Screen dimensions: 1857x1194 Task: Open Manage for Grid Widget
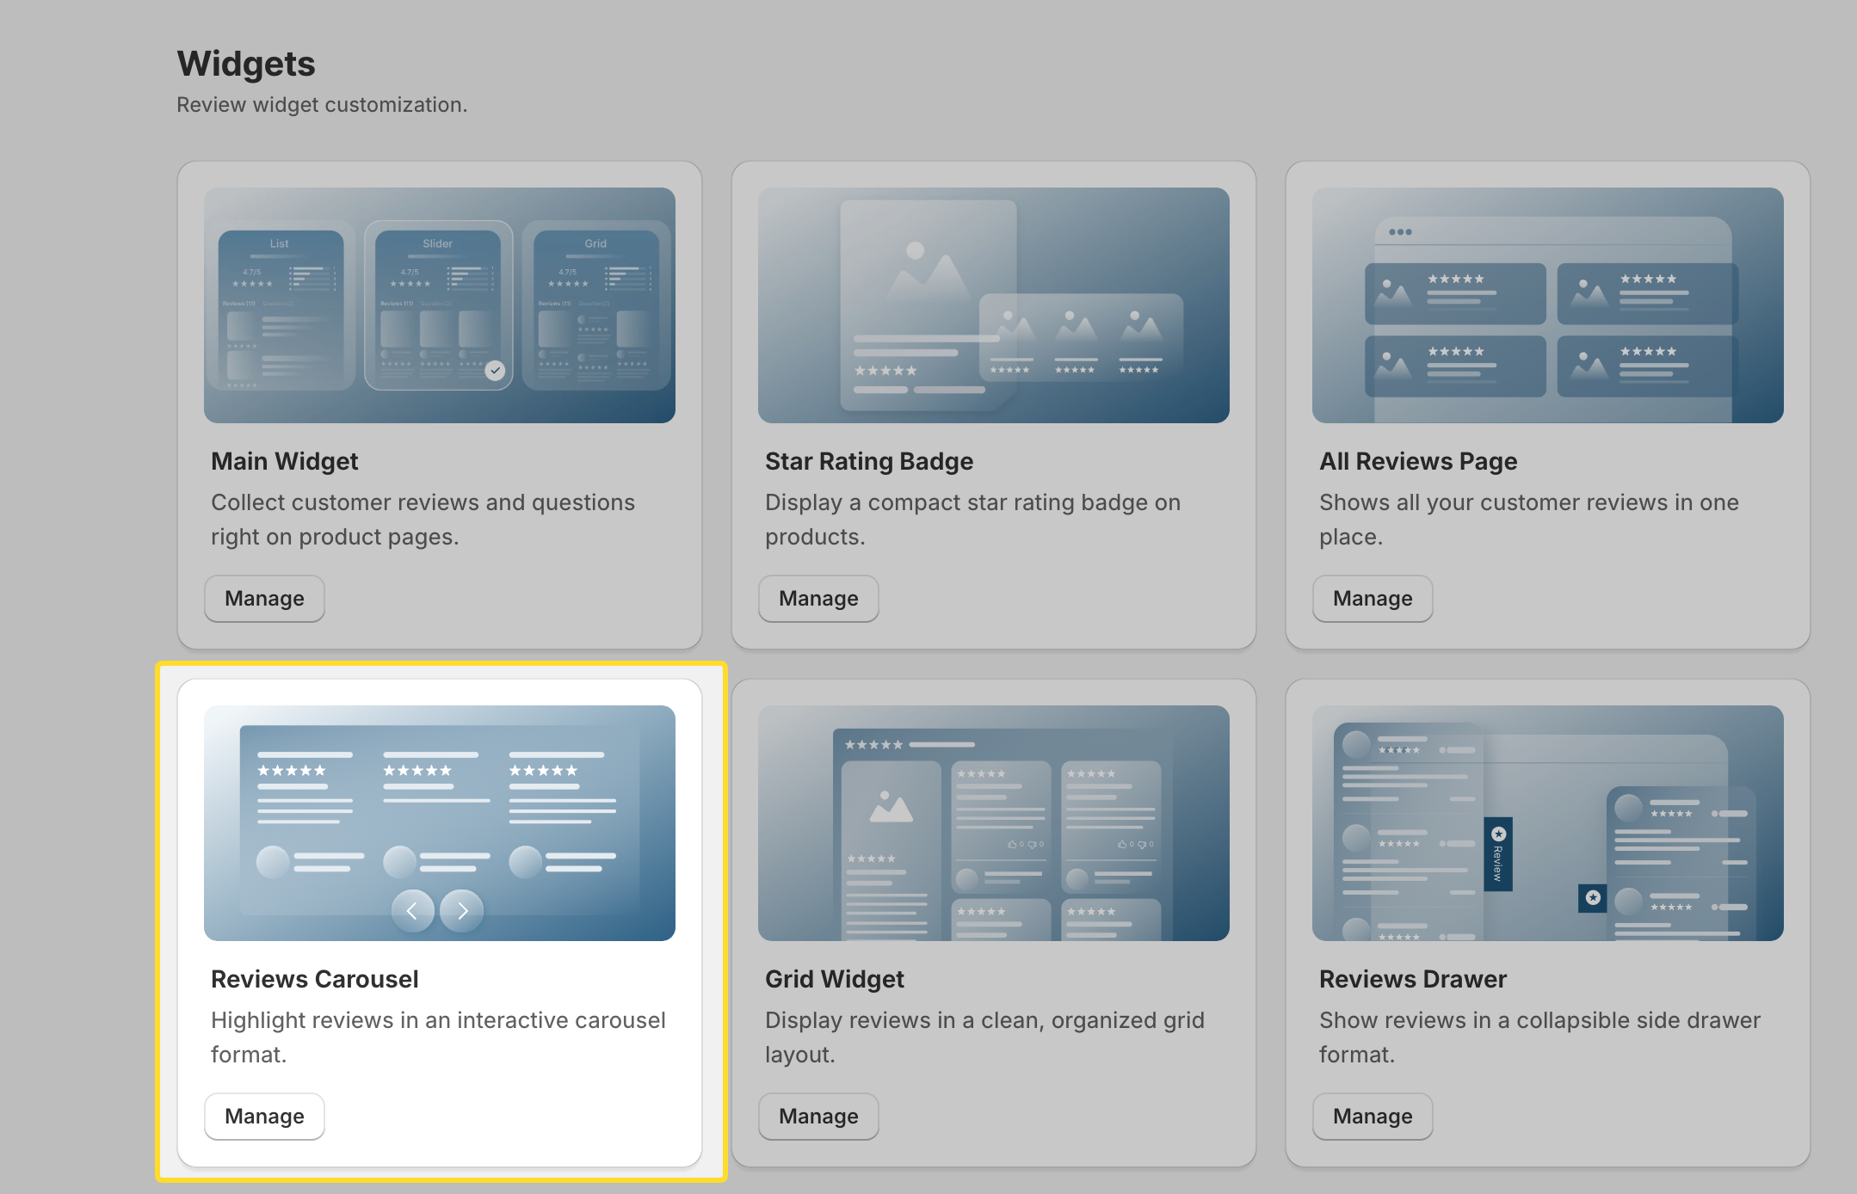[x=818, y=1117]
